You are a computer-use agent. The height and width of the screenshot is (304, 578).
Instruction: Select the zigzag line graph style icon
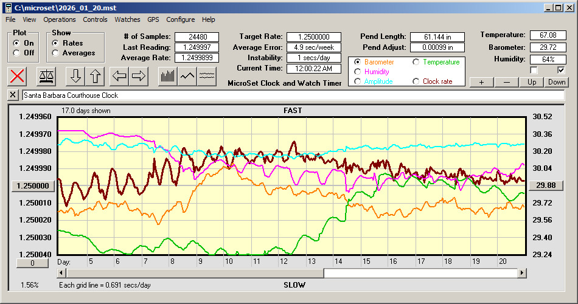tap(187, 76)
